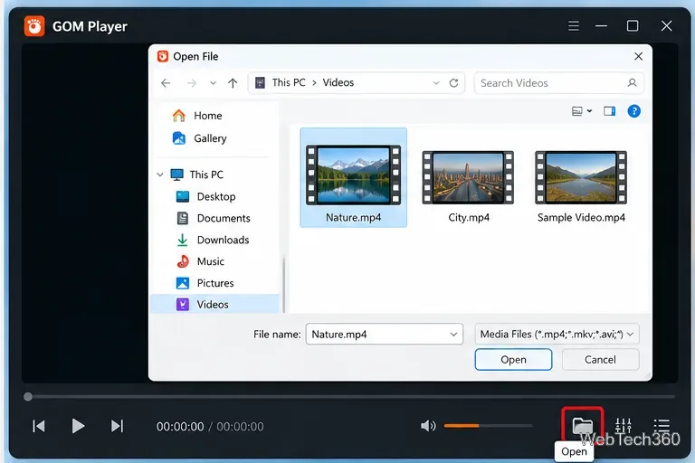Open the Media Files type filter dropdown
This screenshot has height=463, width=695.
point(557,334)
